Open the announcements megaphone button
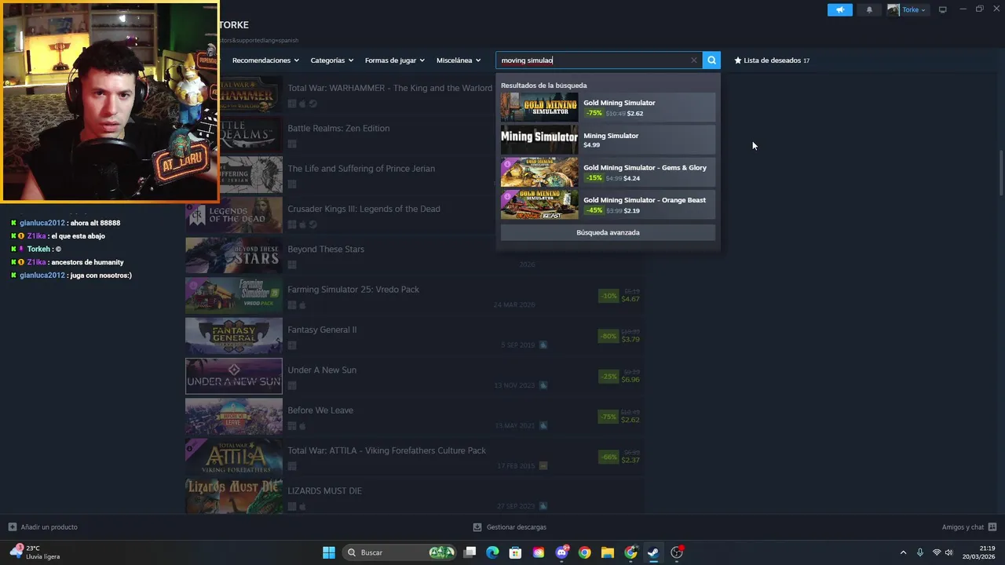 (x=839, y=9)
